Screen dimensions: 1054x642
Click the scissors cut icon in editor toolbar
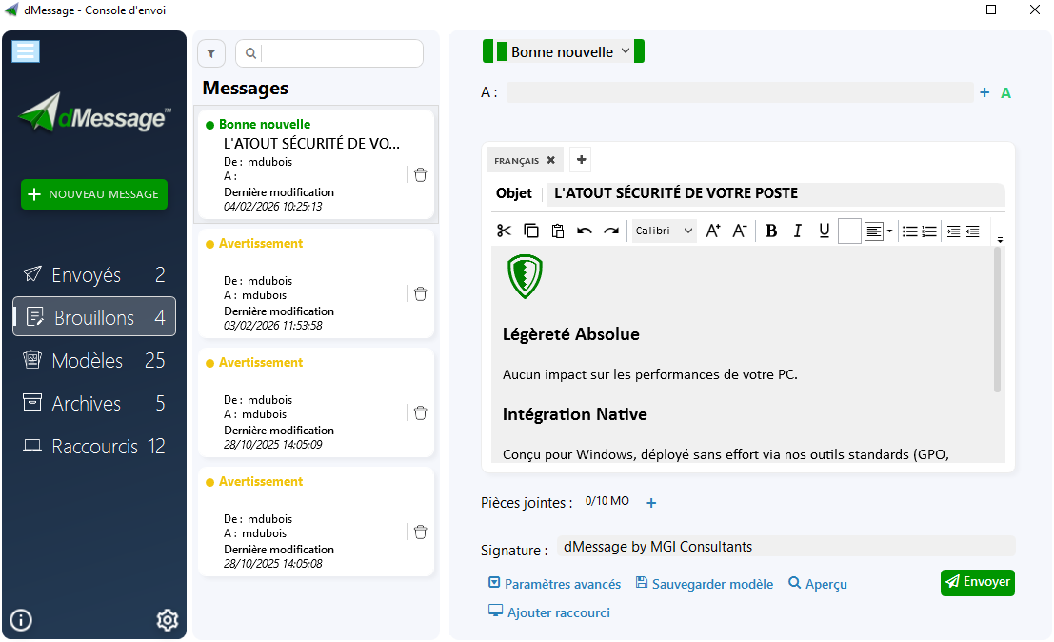(505, 231)
